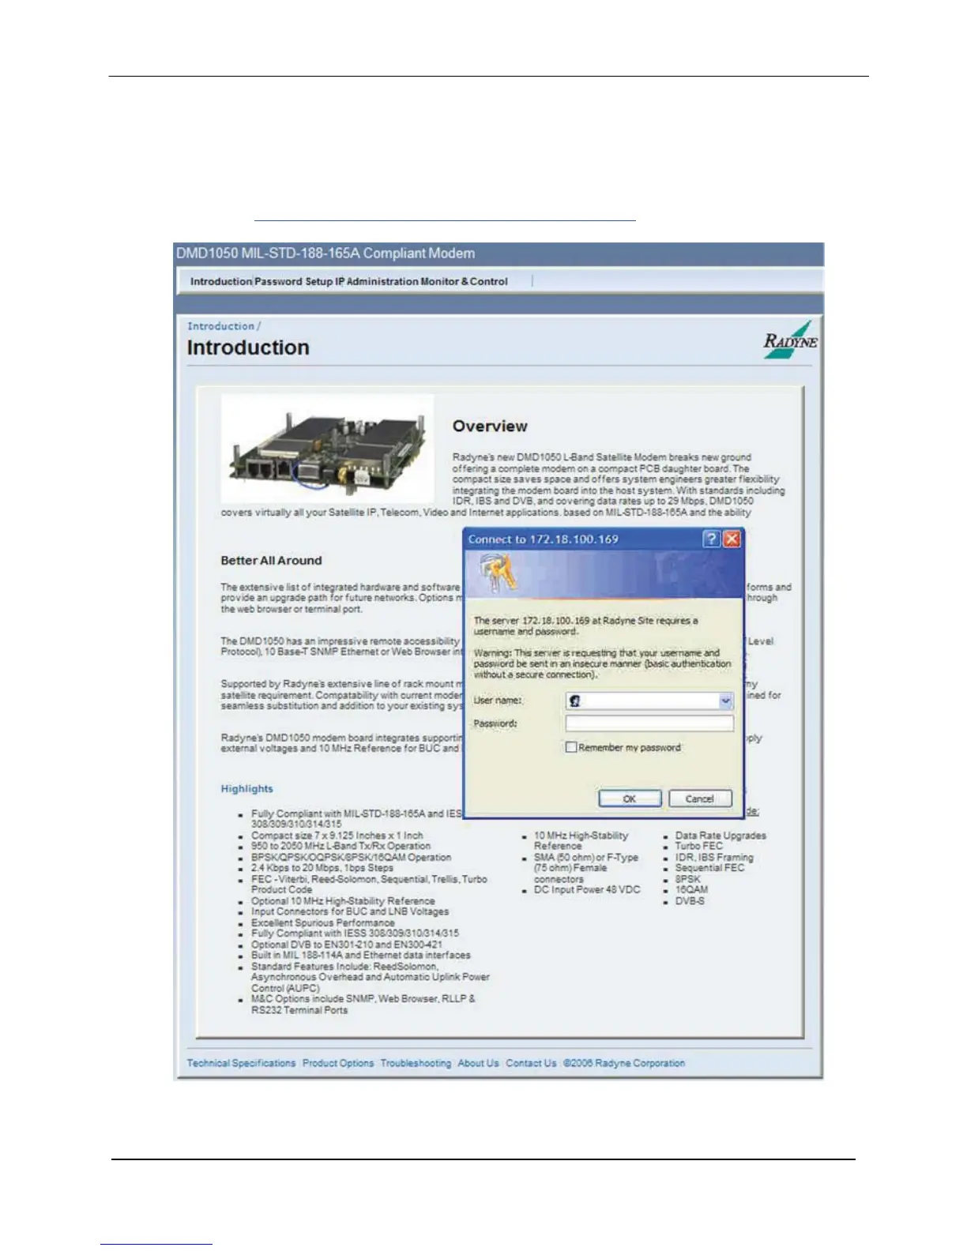Open the Monitor & Control menu item
Image resolution: width=967 pixels, height=1251 pixels.
point(463,281)
